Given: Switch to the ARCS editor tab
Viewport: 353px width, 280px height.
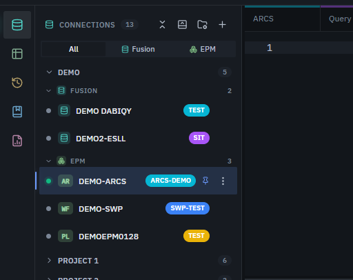Looking at the screenshot, I should [x=282, y=19].
